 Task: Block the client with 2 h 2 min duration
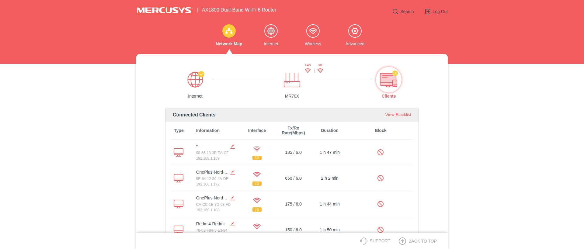(380, 178)
